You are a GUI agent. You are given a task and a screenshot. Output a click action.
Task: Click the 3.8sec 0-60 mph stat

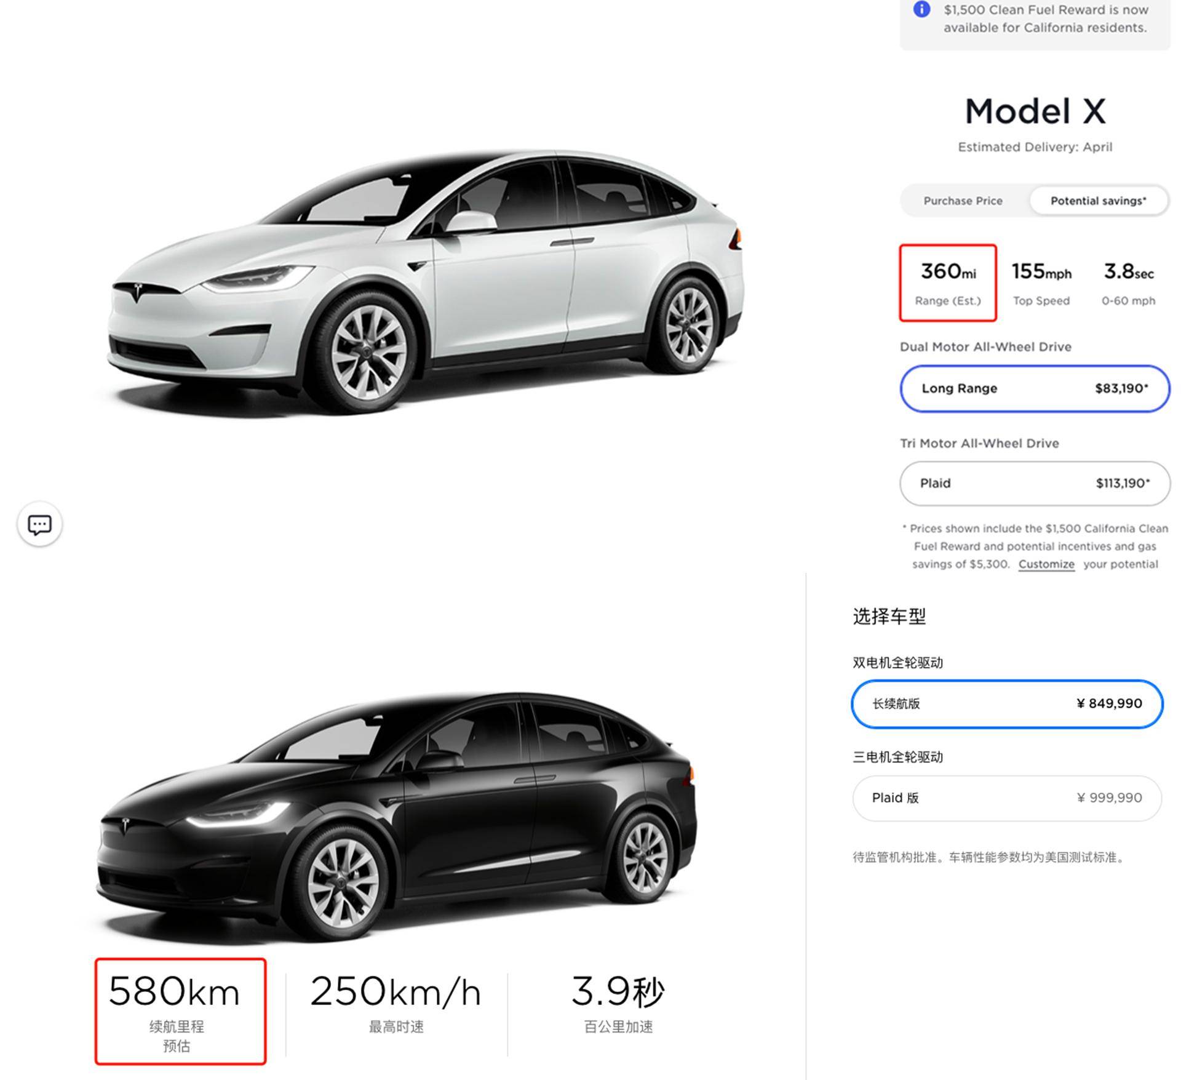click(x=1128, y=283)
